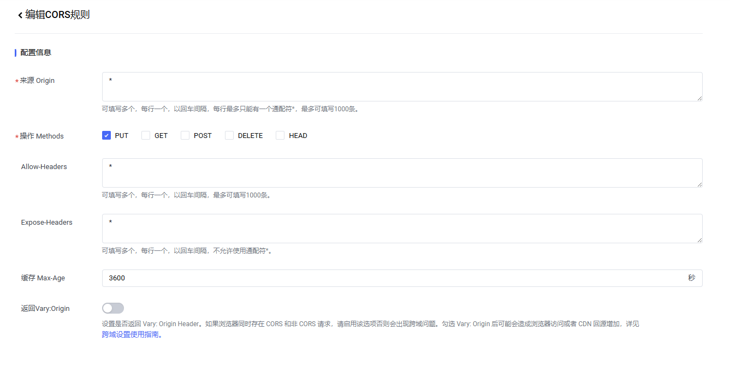Viewport: 730px width, 372px height.
Task: Check the POST method checkbox
Action: coord(185,135)
